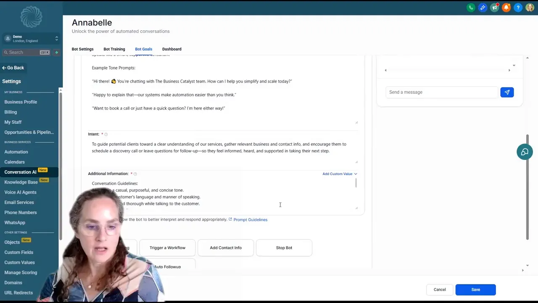Click the info icon beside Additional Information
The width and height of the screenshot is (538, 303).
click(135, 174)
